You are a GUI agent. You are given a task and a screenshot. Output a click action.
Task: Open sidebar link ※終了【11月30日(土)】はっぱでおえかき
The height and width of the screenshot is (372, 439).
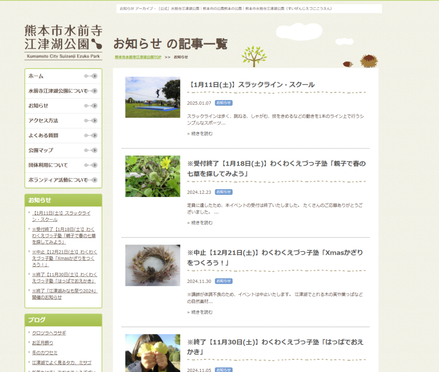[64, 278]
